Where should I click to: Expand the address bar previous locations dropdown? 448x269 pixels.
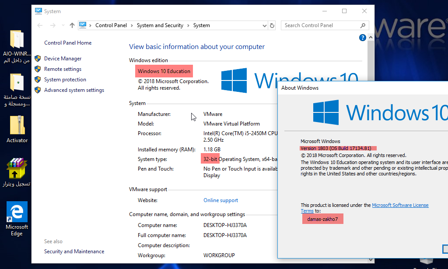pyautogui.click(x=263, y=25)
